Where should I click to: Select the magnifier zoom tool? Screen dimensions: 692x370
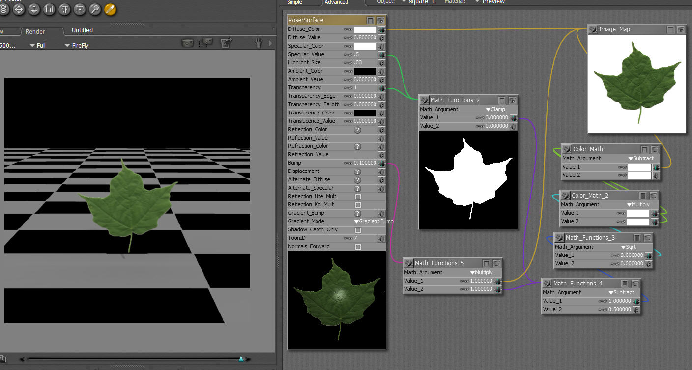[95, 9]
